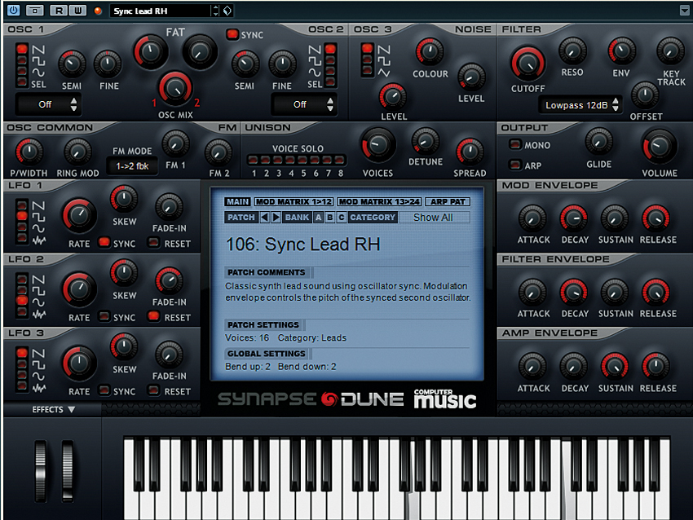This screenshot has width=693, height=520.
Task: Select sine waveform for OSC 1
Action: (22, 71)
